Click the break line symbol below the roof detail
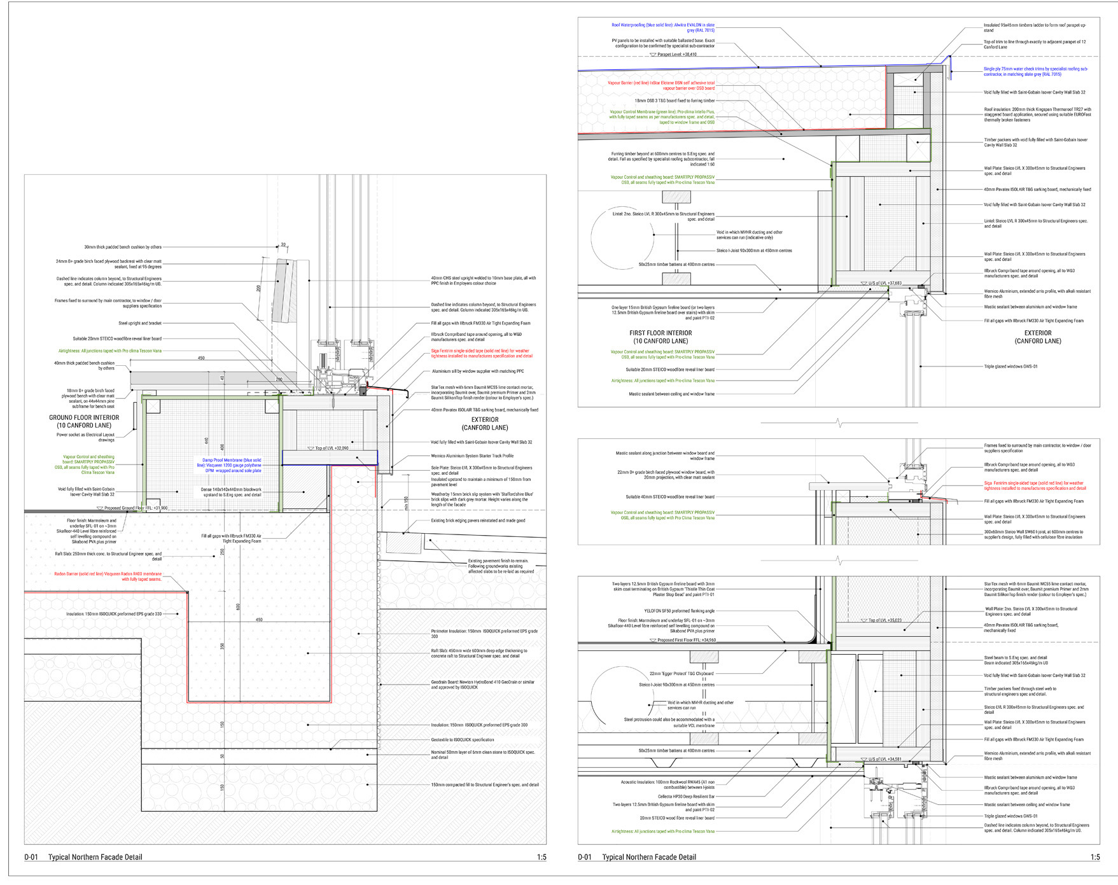The image size is (1118, 885). click(839, 422)
